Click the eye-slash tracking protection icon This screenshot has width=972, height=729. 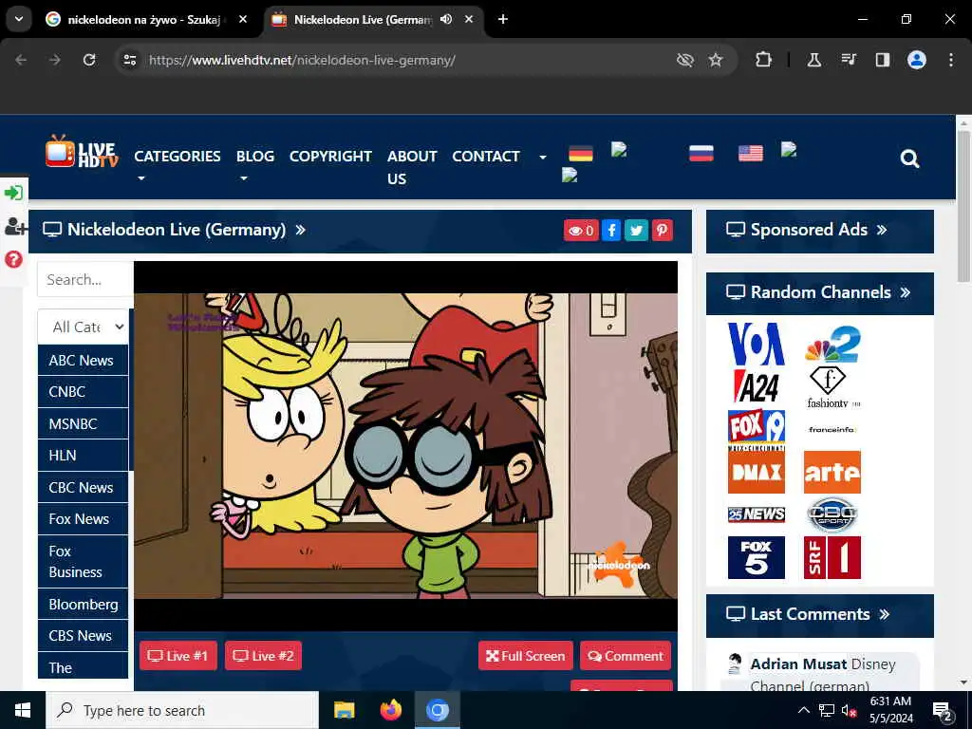(684, 60)
